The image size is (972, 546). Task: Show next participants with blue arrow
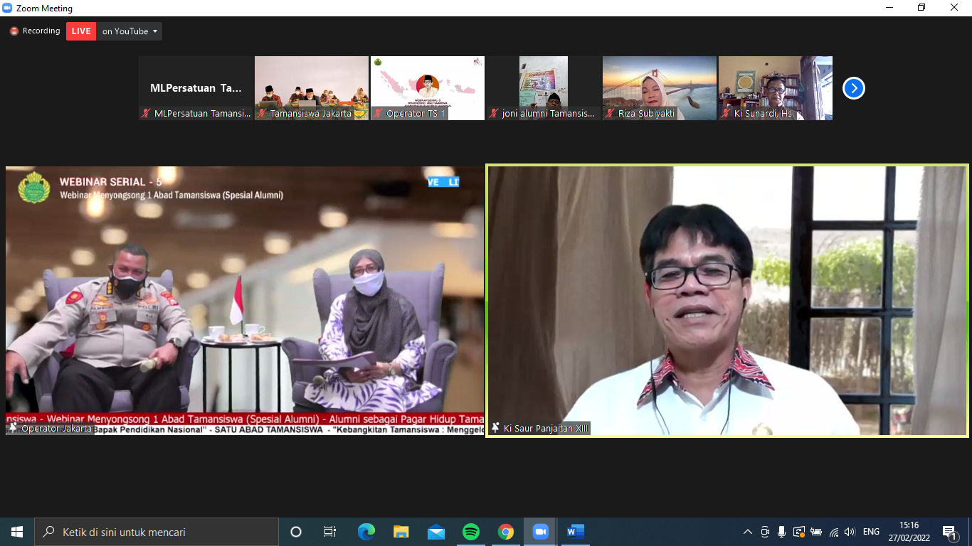(853, 88)
